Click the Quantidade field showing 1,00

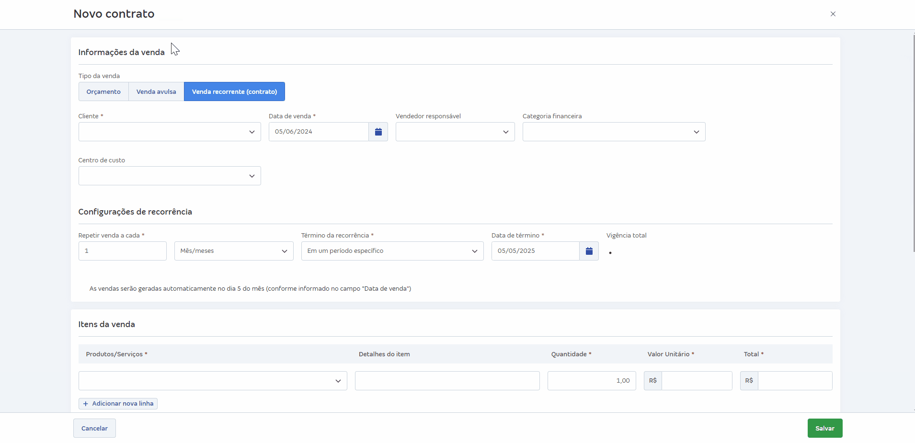tap(591, 381)
